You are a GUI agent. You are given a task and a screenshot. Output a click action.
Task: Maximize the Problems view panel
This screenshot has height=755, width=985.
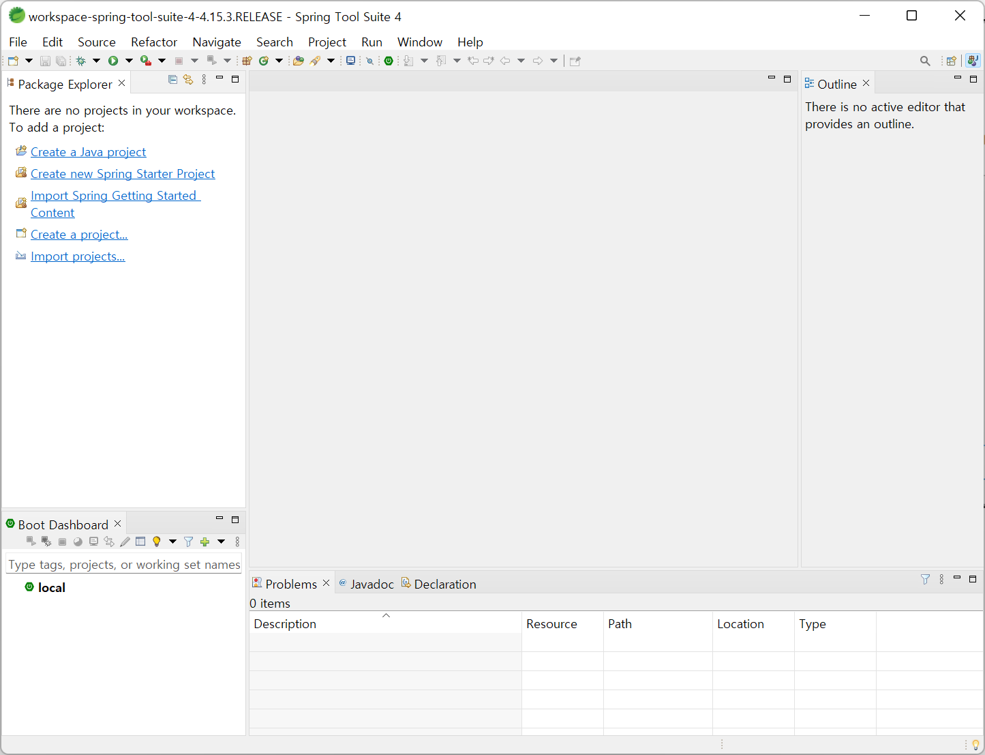coord(973,579)
